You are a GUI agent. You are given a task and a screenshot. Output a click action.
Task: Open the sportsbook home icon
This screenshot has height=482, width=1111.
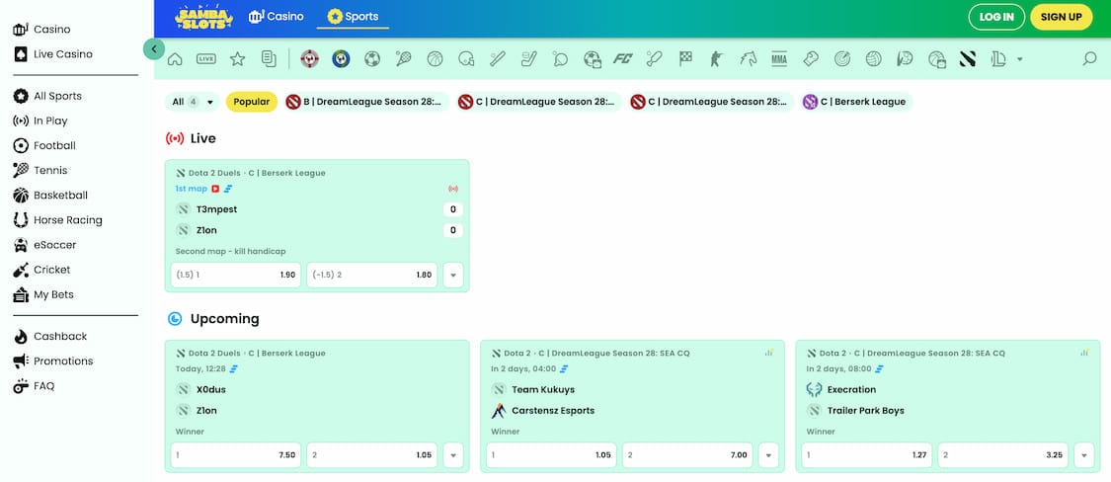[174, 59]
